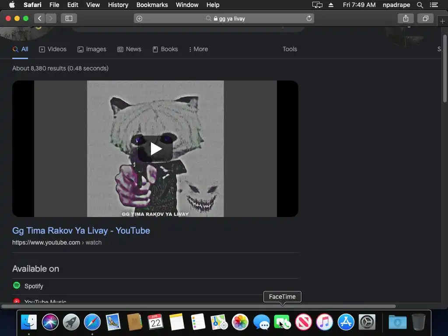Open Calendar from the Dock
Screen dimensions: 448x336
tap(156, 322)
